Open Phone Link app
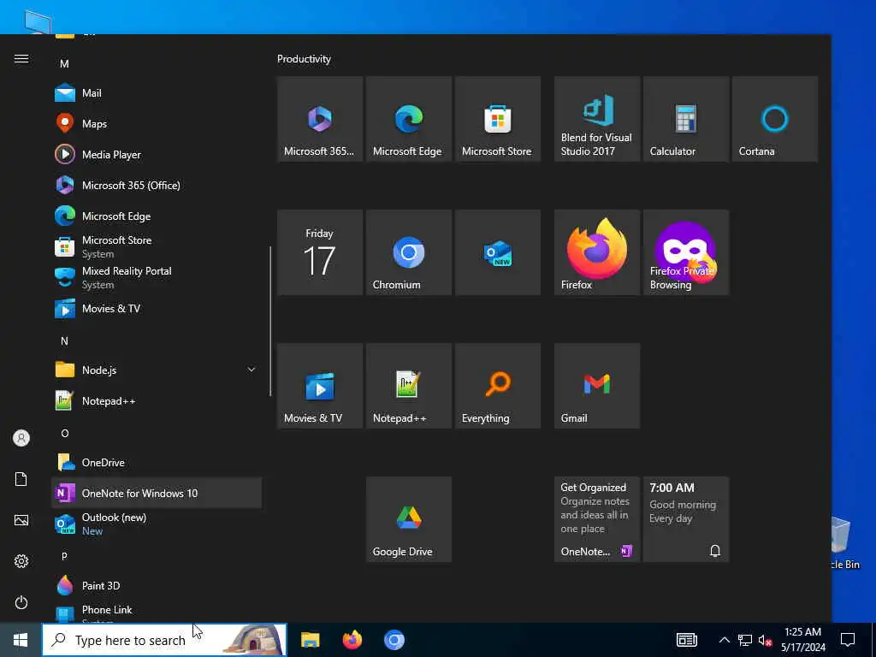Viewport: 876px width, 657px height. [157, 613]
